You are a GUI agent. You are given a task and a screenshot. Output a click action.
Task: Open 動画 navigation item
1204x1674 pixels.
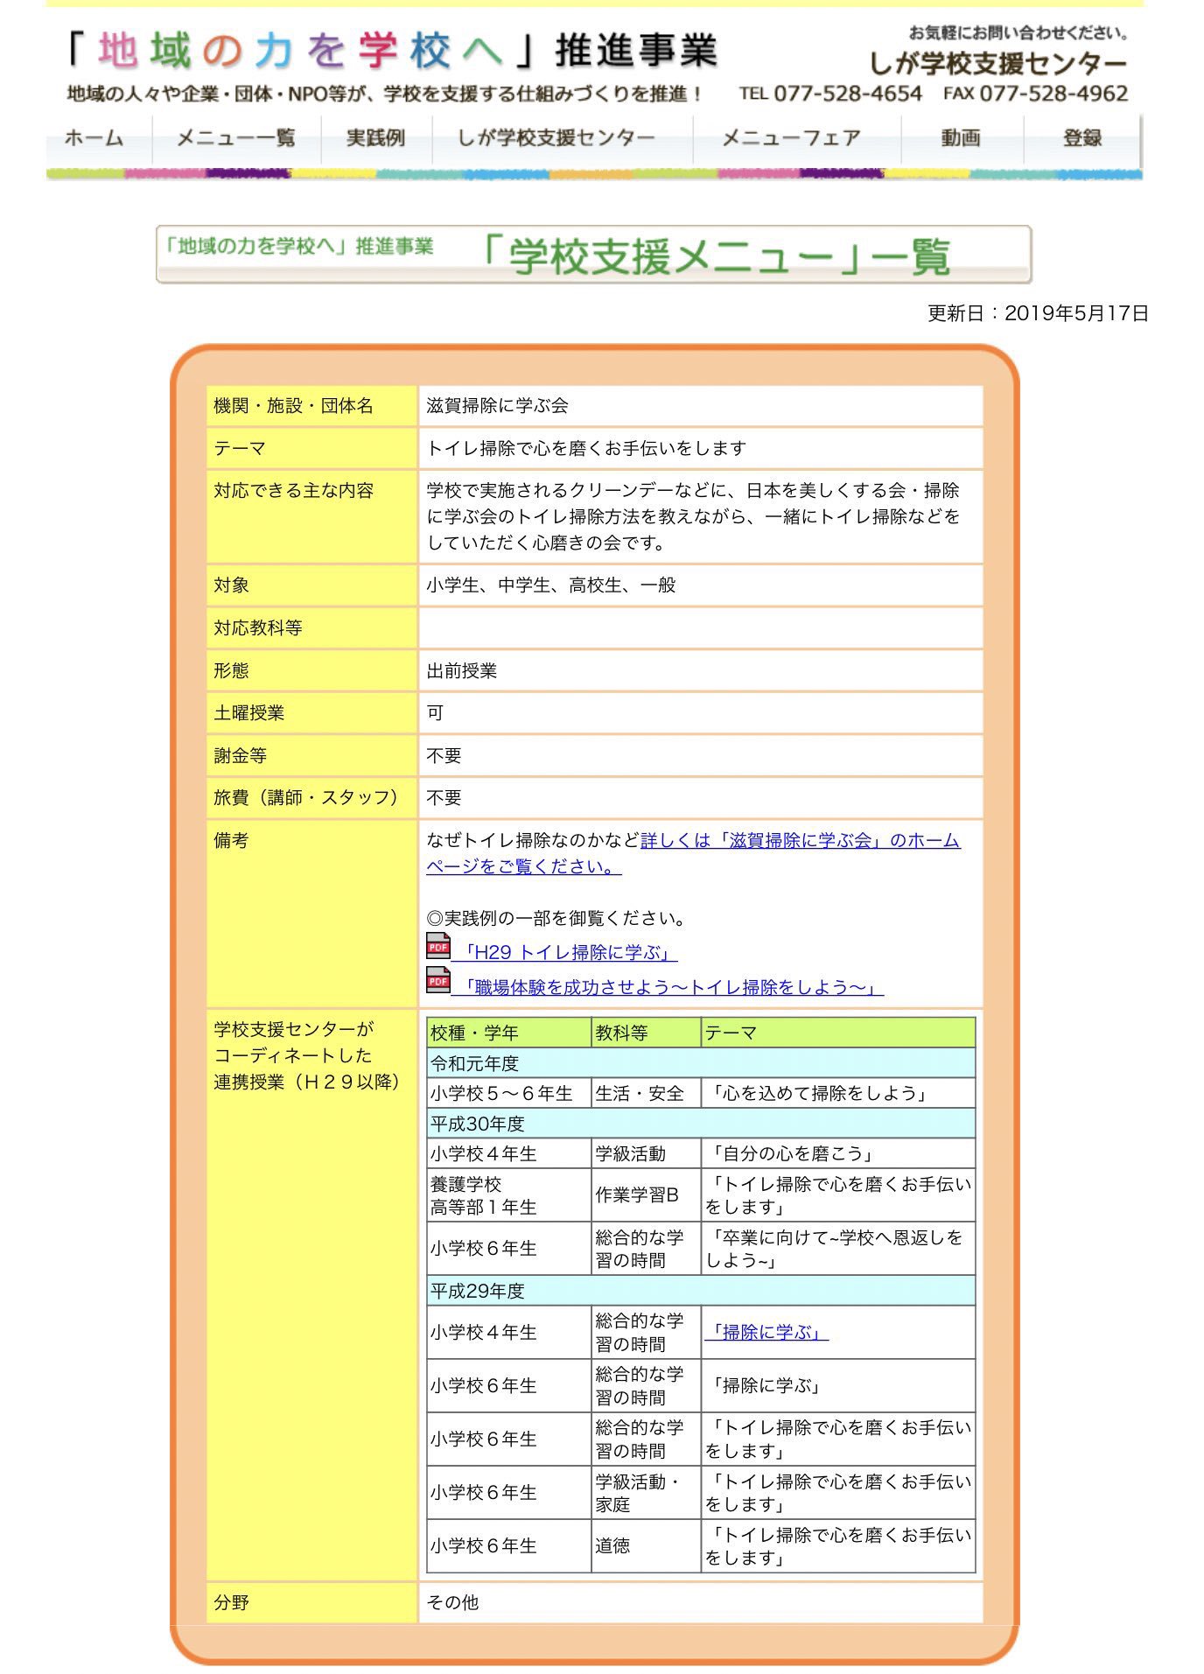pos(961,138)
